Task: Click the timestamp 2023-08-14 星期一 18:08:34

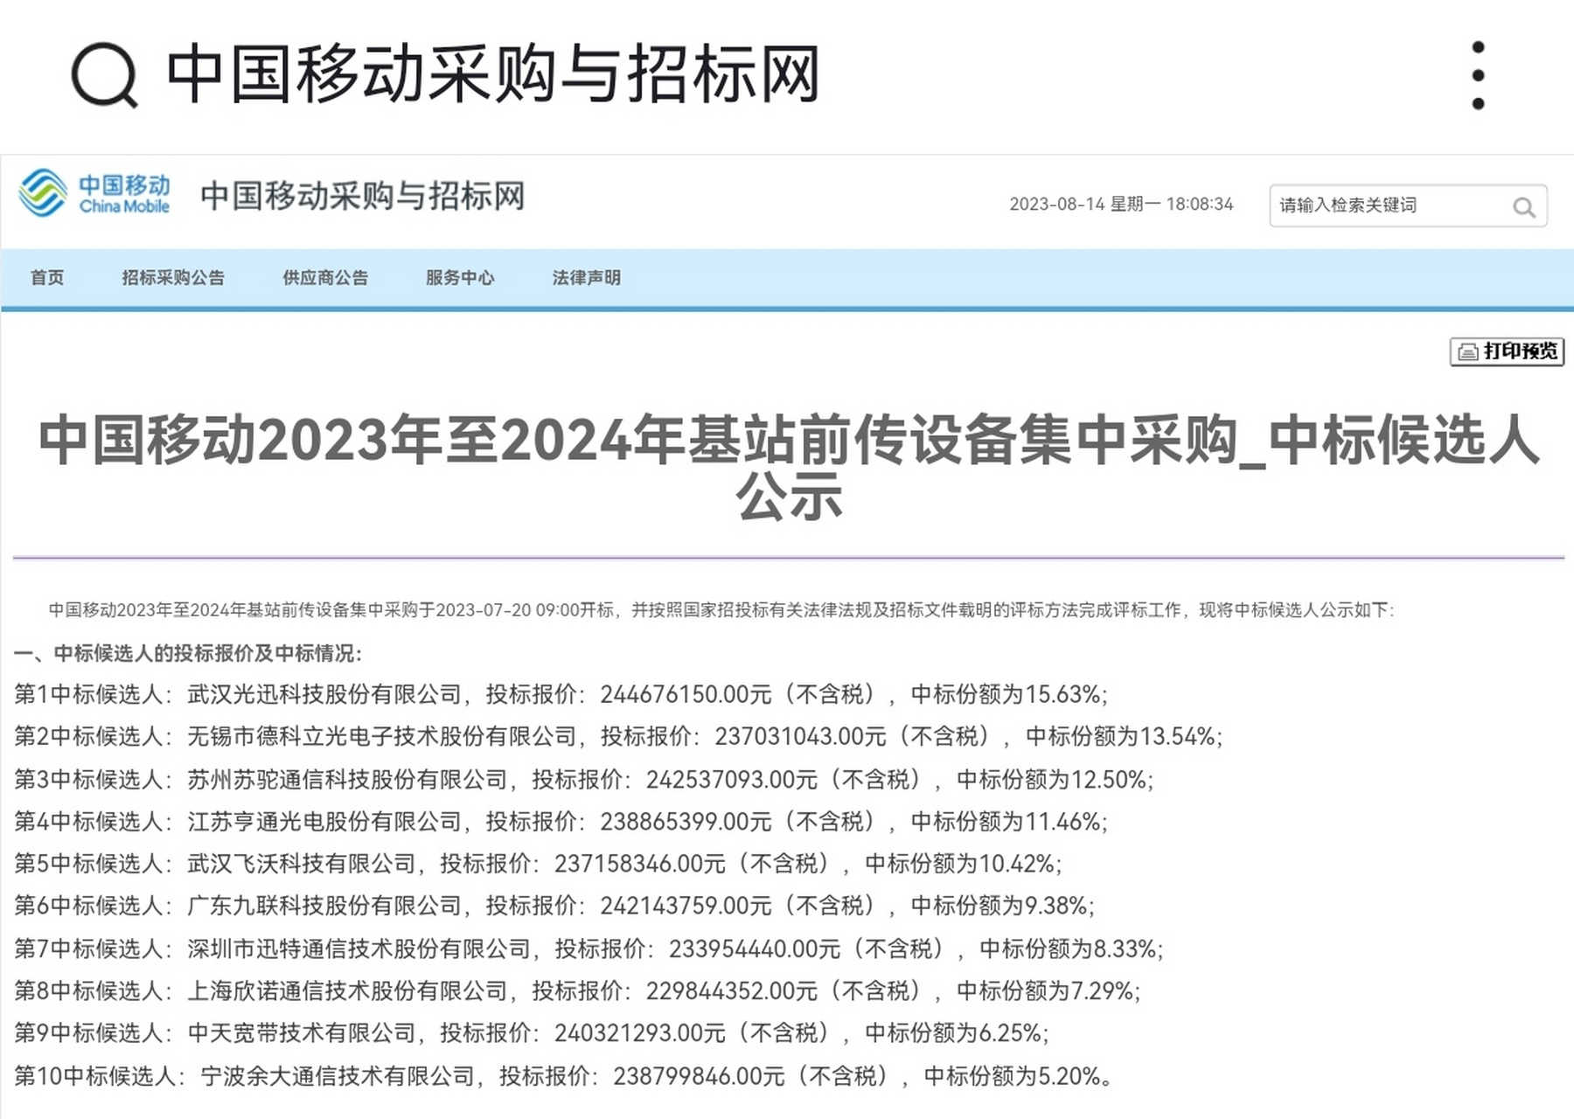Action: (1121, 205)
